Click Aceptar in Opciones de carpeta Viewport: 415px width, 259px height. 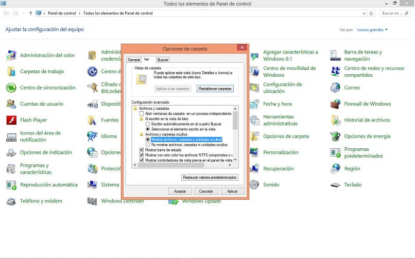[x=180, y=191]
